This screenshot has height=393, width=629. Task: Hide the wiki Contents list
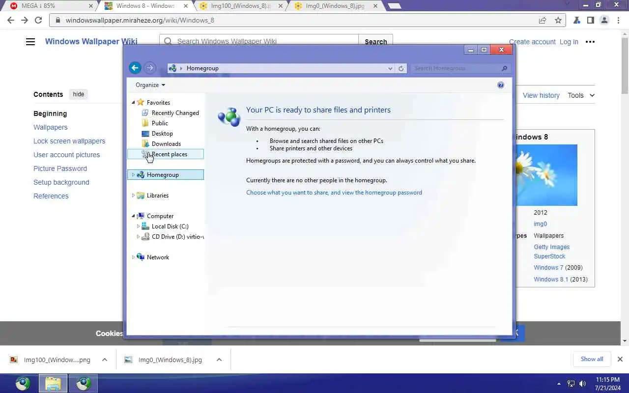(79, 94)
